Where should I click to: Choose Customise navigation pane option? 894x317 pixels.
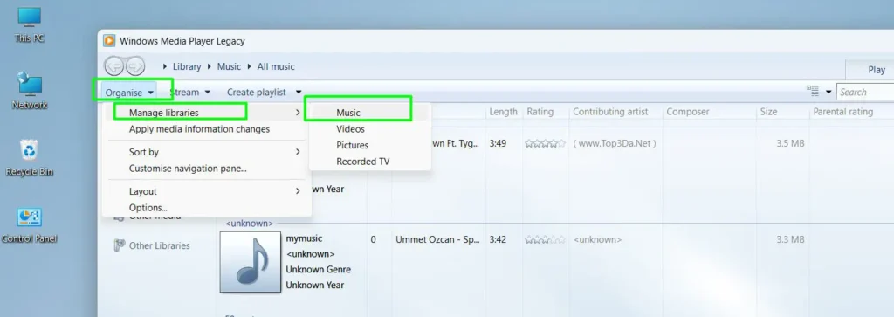(208, 169)
